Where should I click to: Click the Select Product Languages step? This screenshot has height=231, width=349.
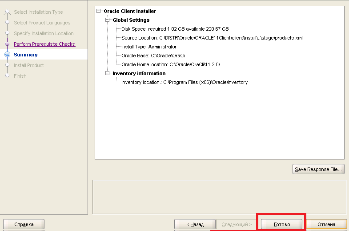[42, 23]
